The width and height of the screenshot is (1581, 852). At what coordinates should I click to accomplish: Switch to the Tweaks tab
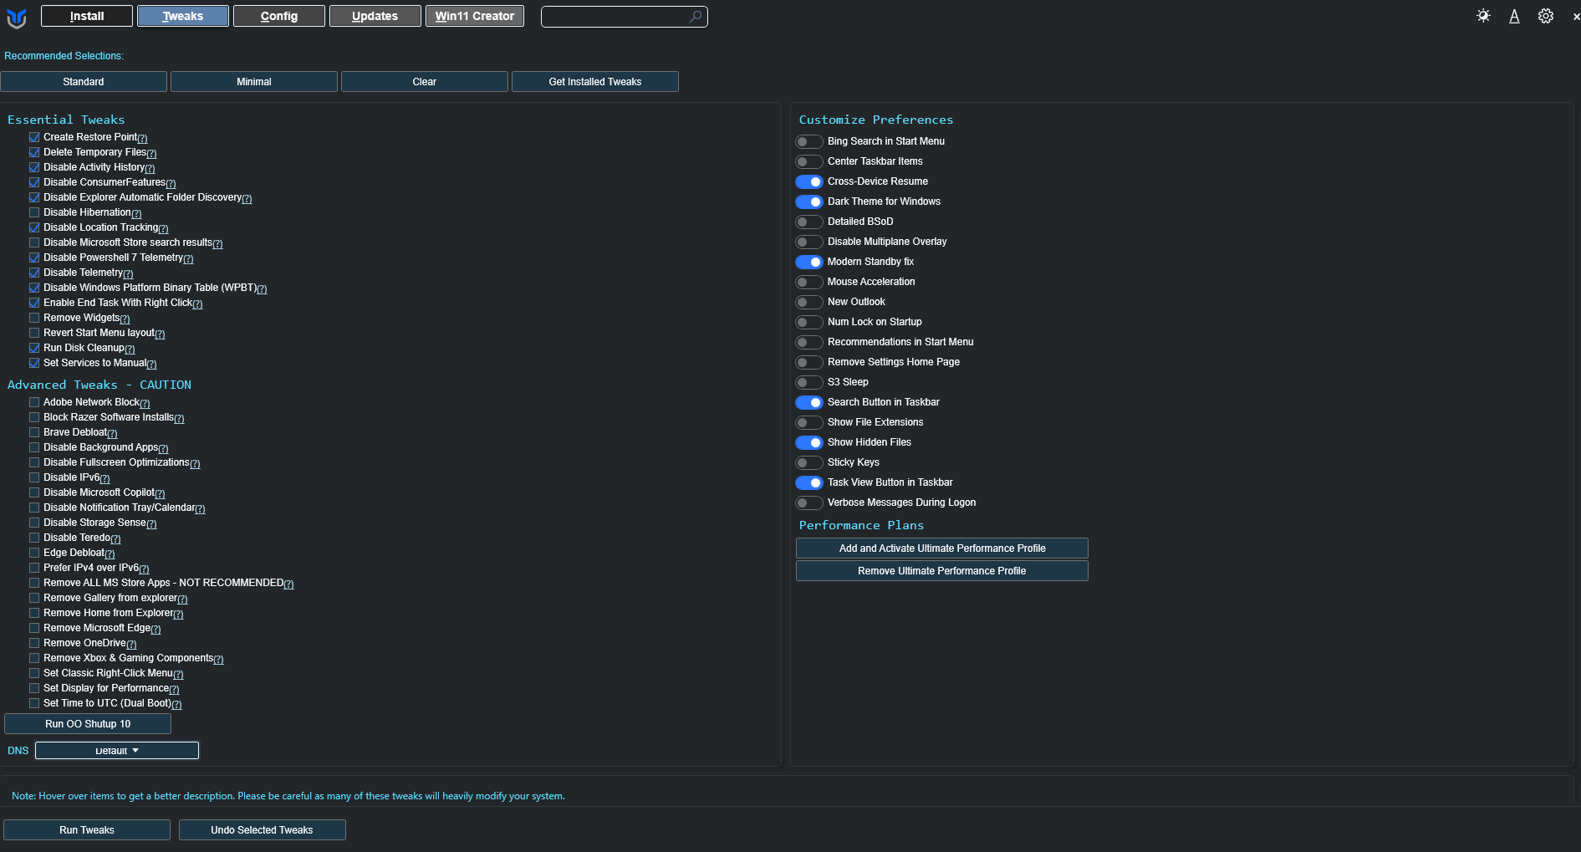click(x=183, y=16)
